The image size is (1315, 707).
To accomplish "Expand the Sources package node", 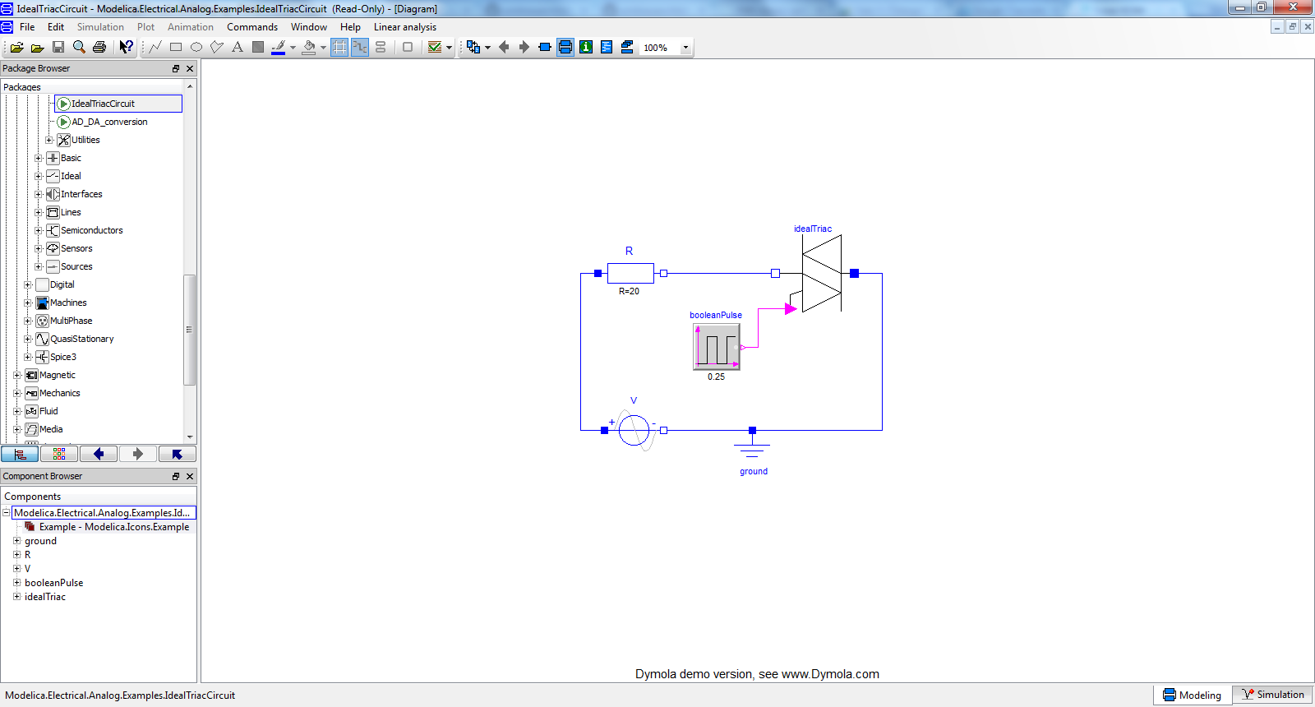I will coord(39,266).
